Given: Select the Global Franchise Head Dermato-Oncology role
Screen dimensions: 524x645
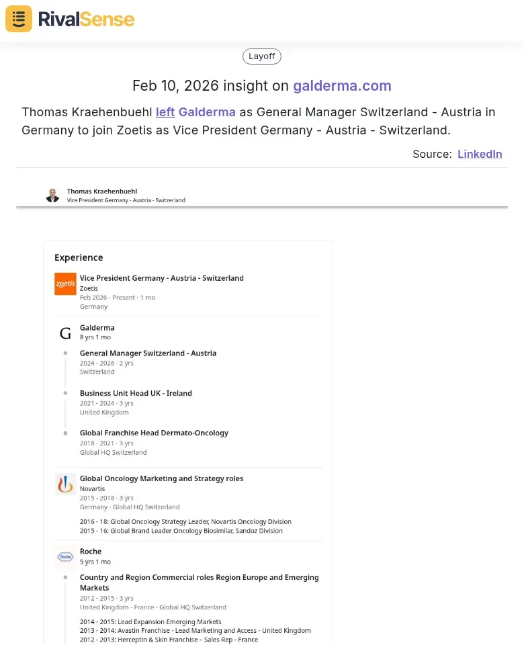Looking at the screenshot, I should click(154, 433).
